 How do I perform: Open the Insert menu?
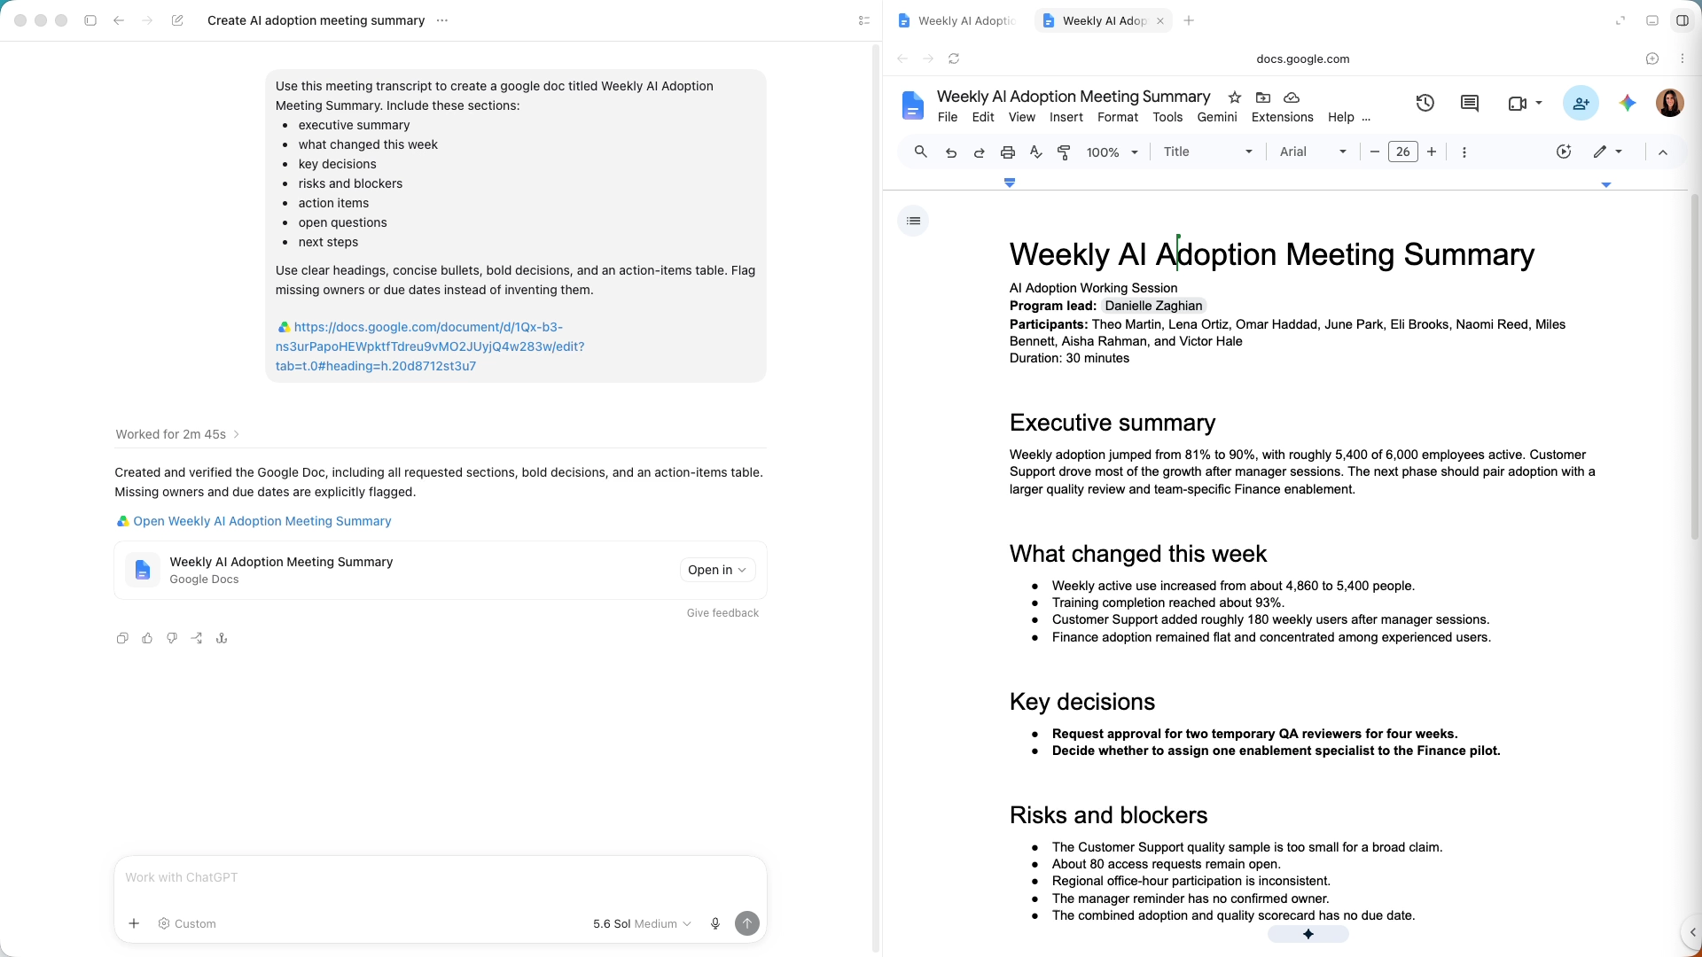(1066, 117)
